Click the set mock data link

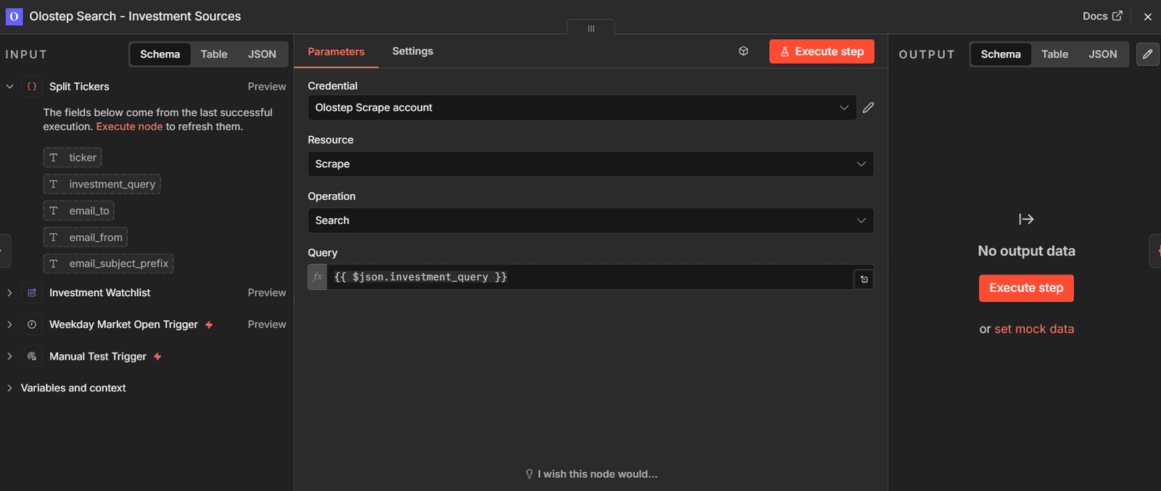tap(1034, 329)
